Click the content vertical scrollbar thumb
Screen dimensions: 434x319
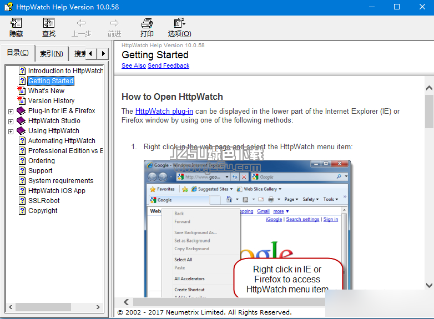pos(429,111)
